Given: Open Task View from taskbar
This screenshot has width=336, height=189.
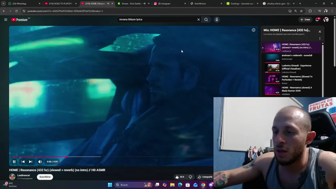Looking at the screenshot, I should pos(157,185).
